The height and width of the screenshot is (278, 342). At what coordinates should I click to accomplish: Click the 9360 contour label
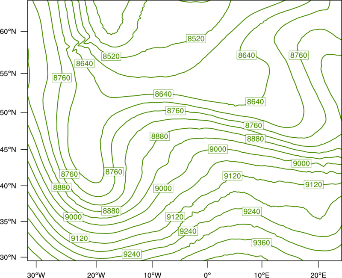(261, 243)
